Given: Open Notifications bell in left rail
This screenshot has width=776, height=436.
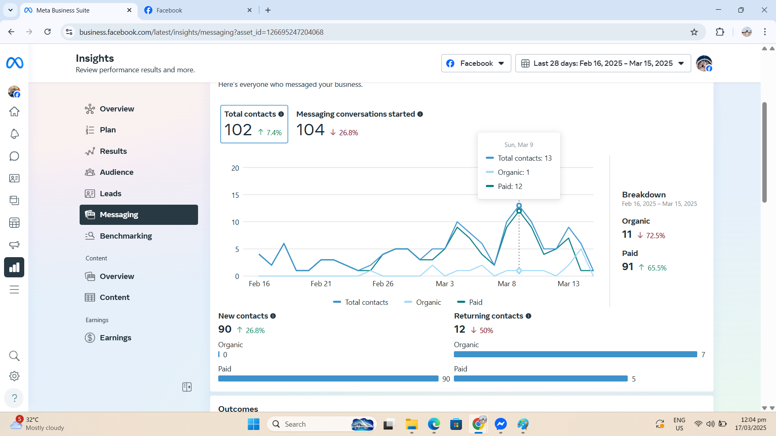Looking at the screenshot, I should pyautogui.click(x=15, y=134).
